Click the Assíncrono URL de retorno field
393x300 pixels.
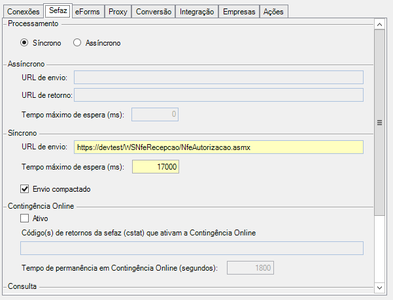218,95
